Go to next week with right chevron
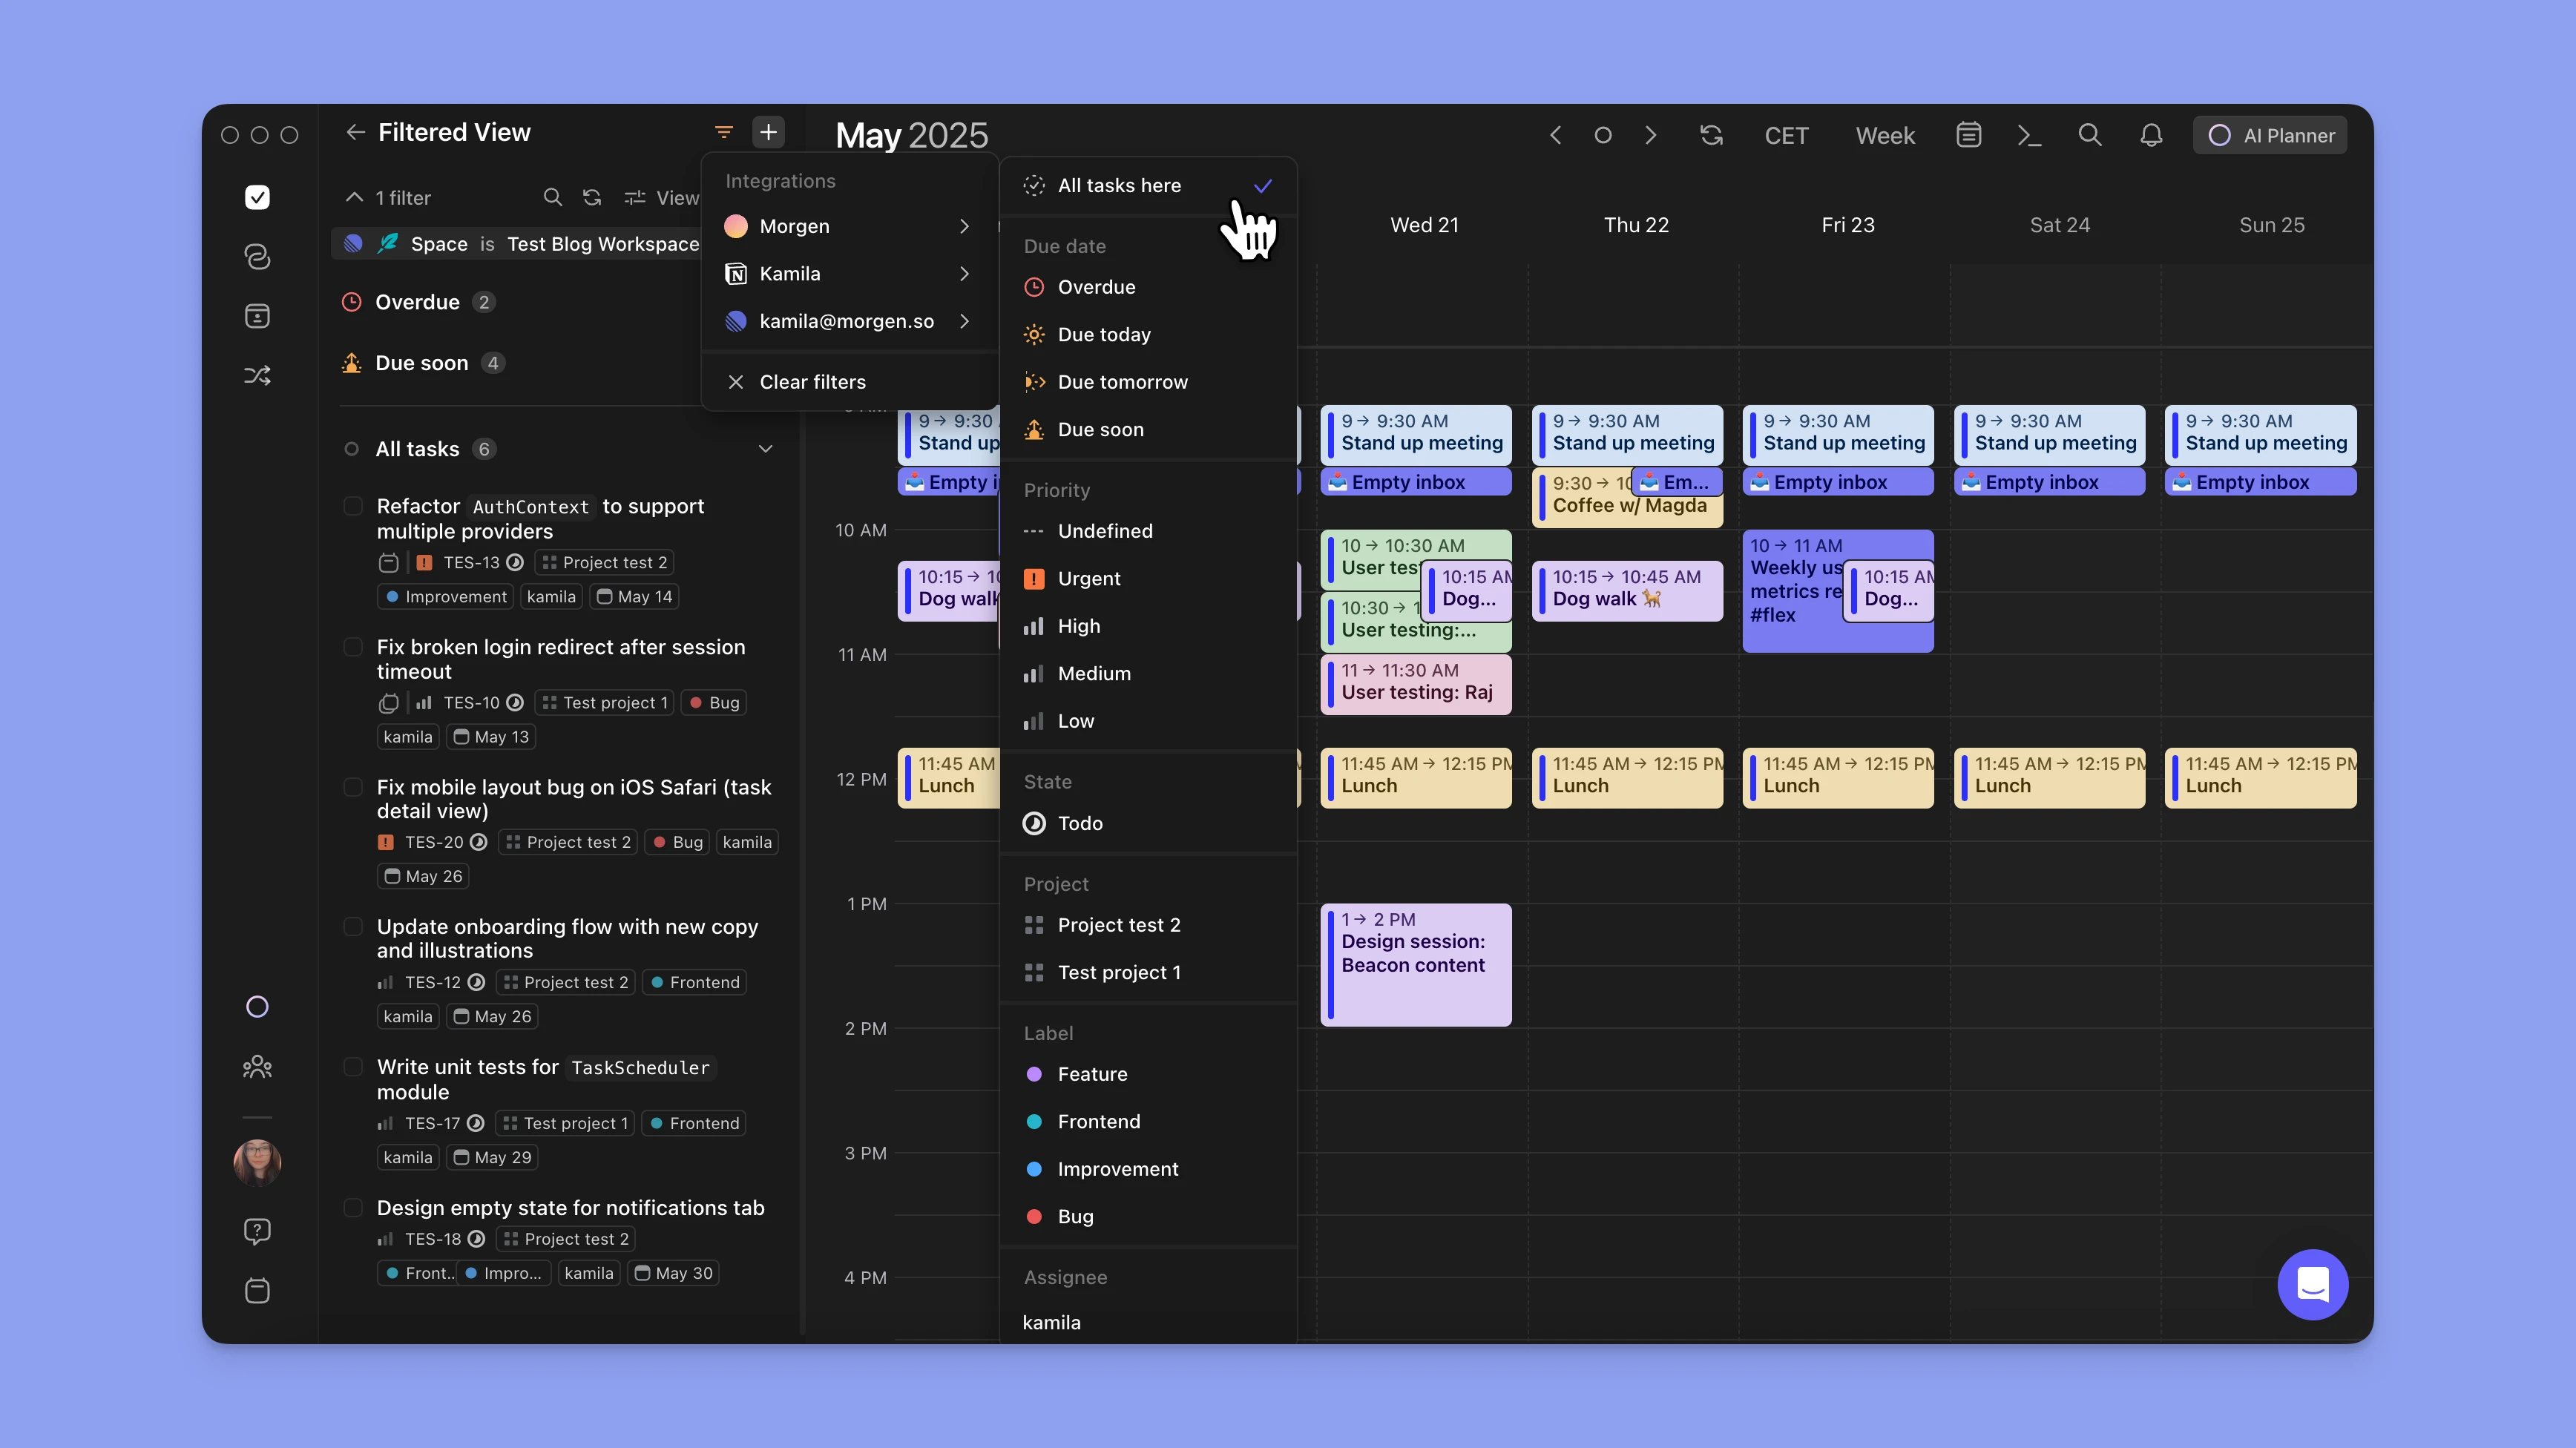2576x1448 pixels. point(1650,135)
